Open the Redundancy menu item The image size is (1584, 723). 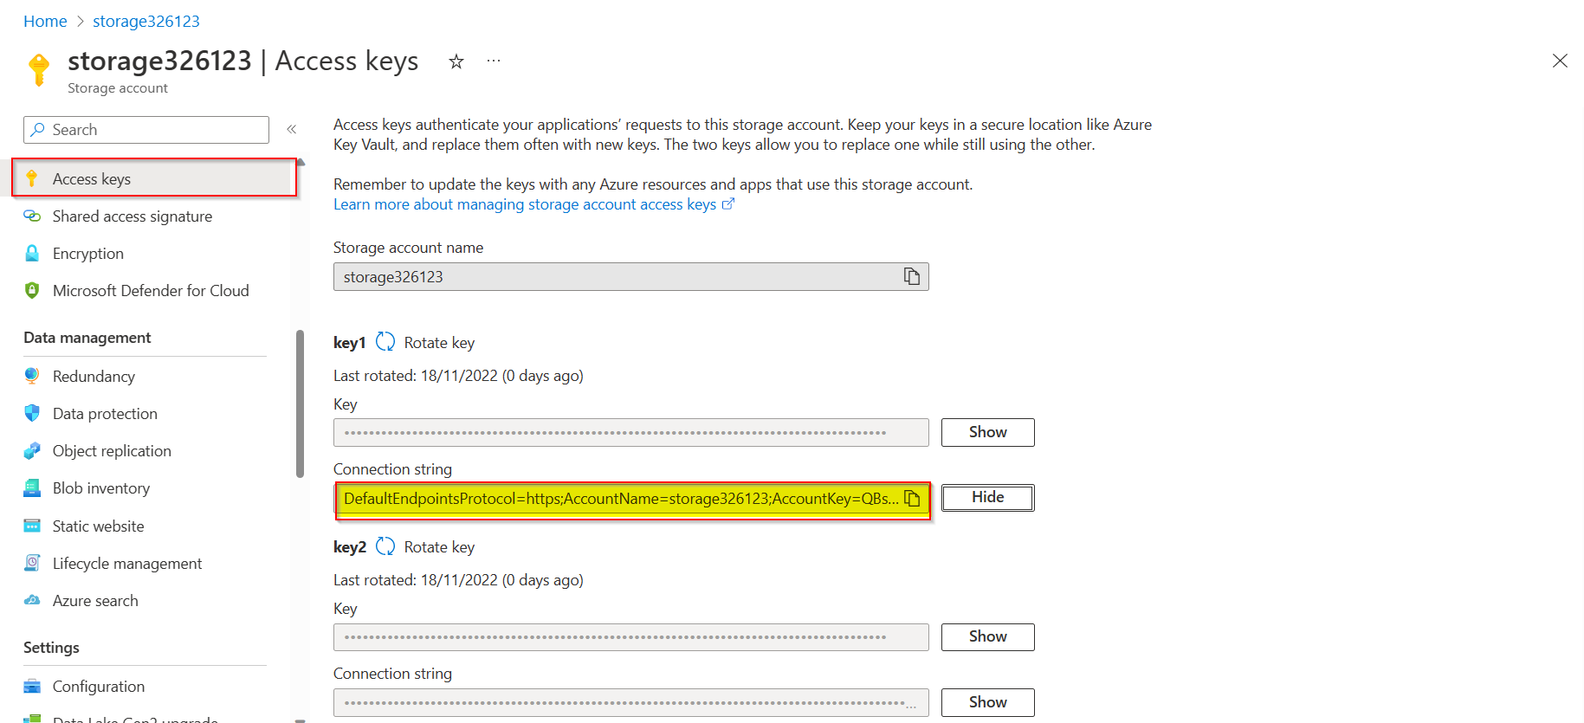point(94,377)
